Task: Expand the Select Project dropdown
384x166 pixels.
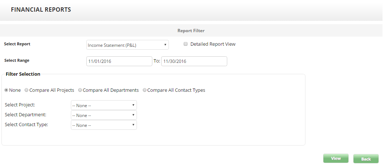Action: pyautogui.click(x=104, y=105)
